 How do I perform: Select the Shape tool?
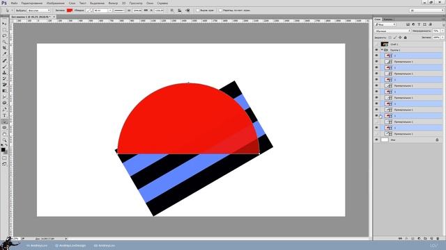coord(4,128)
